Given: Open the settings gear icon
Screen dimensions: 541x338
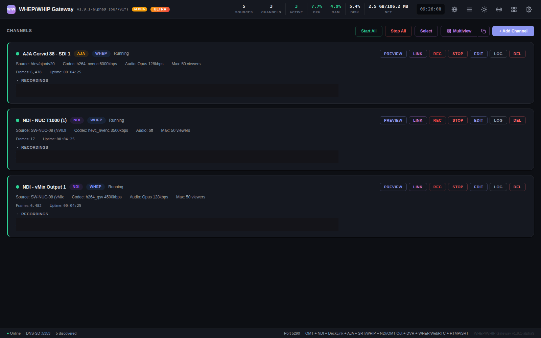Looking at the screenshot, I should click(529, 9).
